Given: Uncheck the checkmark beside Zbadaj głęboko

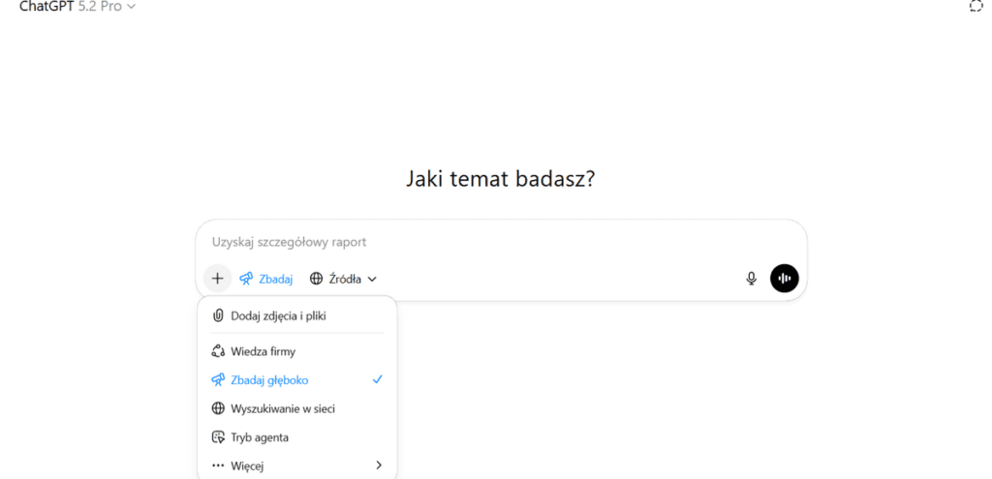Looking at the screenshot, I should (x=378, y=380).
